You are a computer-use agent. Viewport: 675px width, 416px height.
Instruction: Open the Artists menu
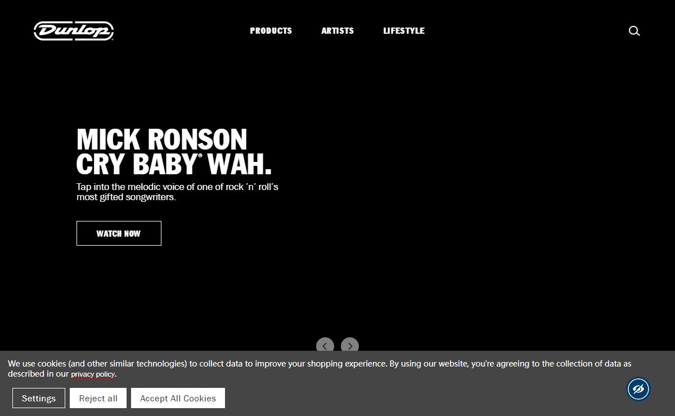point(337,31)
